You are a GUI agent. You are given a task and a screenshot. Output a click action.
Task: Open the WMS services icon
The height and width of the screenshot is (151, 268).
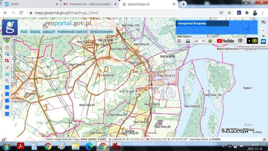[188, 41]
